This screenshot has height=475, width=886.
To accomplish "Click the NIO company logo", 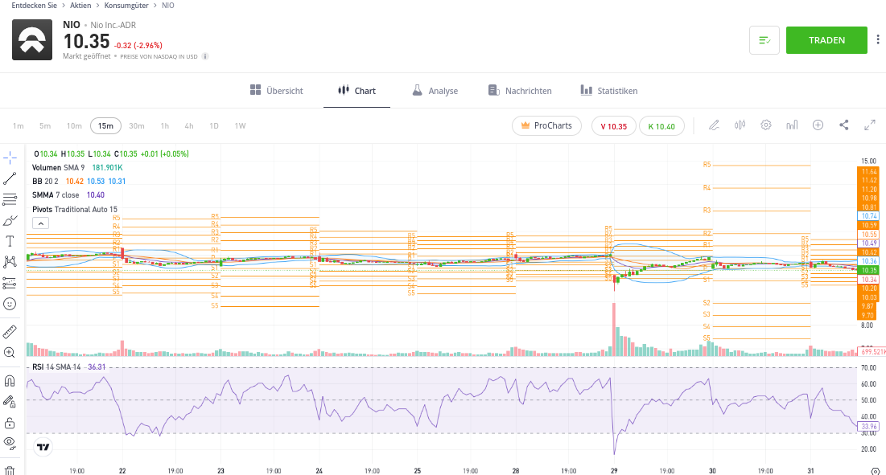I will (x=32, y=40).
